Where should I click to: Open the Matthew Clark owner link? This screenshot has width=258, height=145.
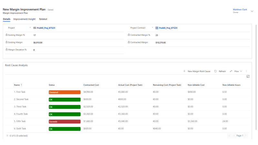click(240, 10)
